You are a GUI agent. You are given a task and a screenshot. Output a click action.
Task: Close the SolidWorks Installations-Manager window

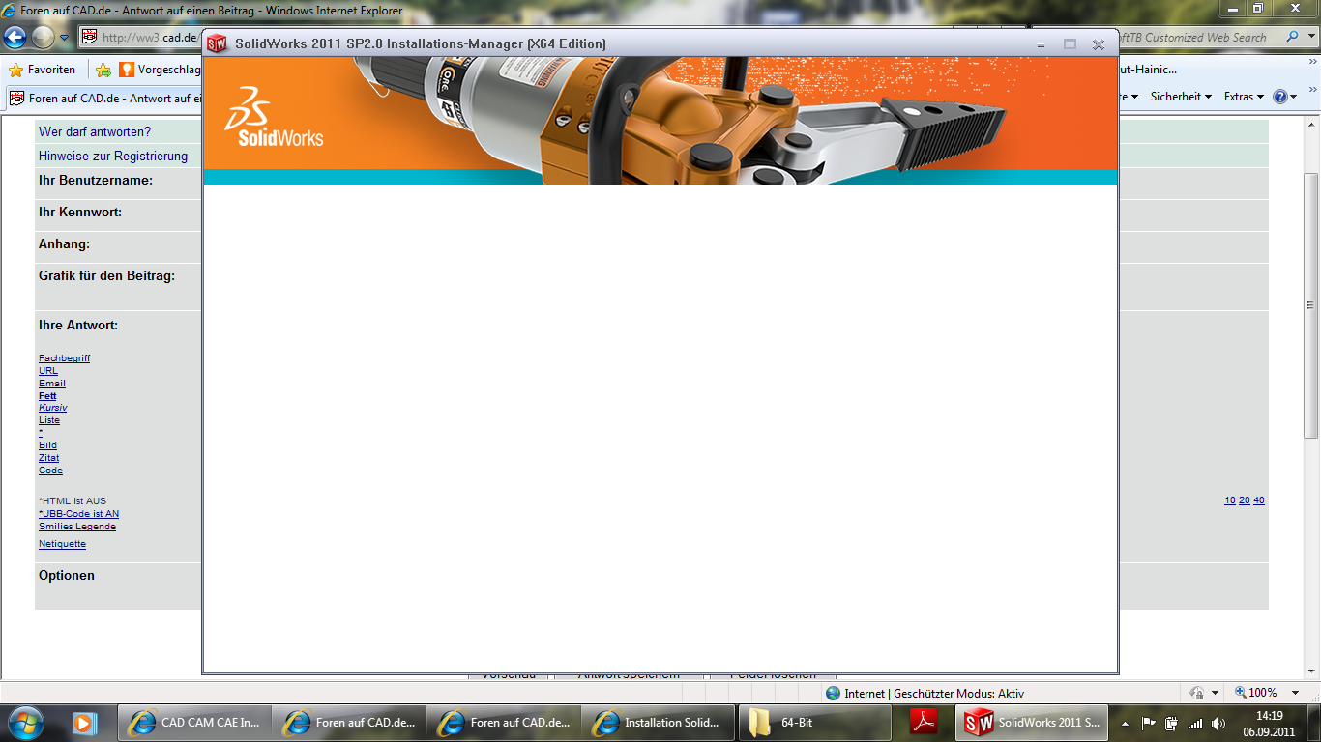1099,44
